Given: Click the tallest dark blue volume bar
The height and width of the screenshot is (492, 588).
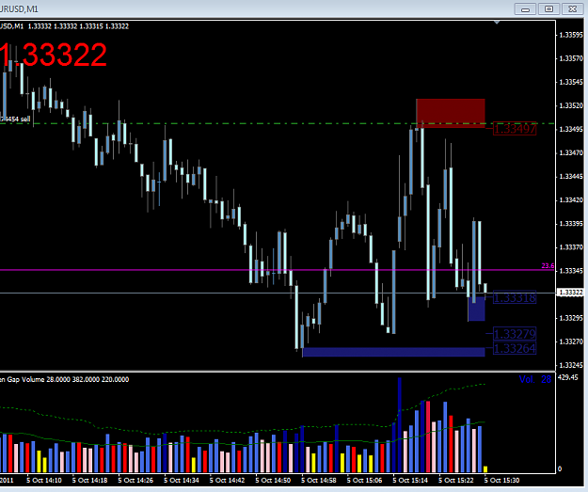Looking at the screenshot, I should point(400,424).
